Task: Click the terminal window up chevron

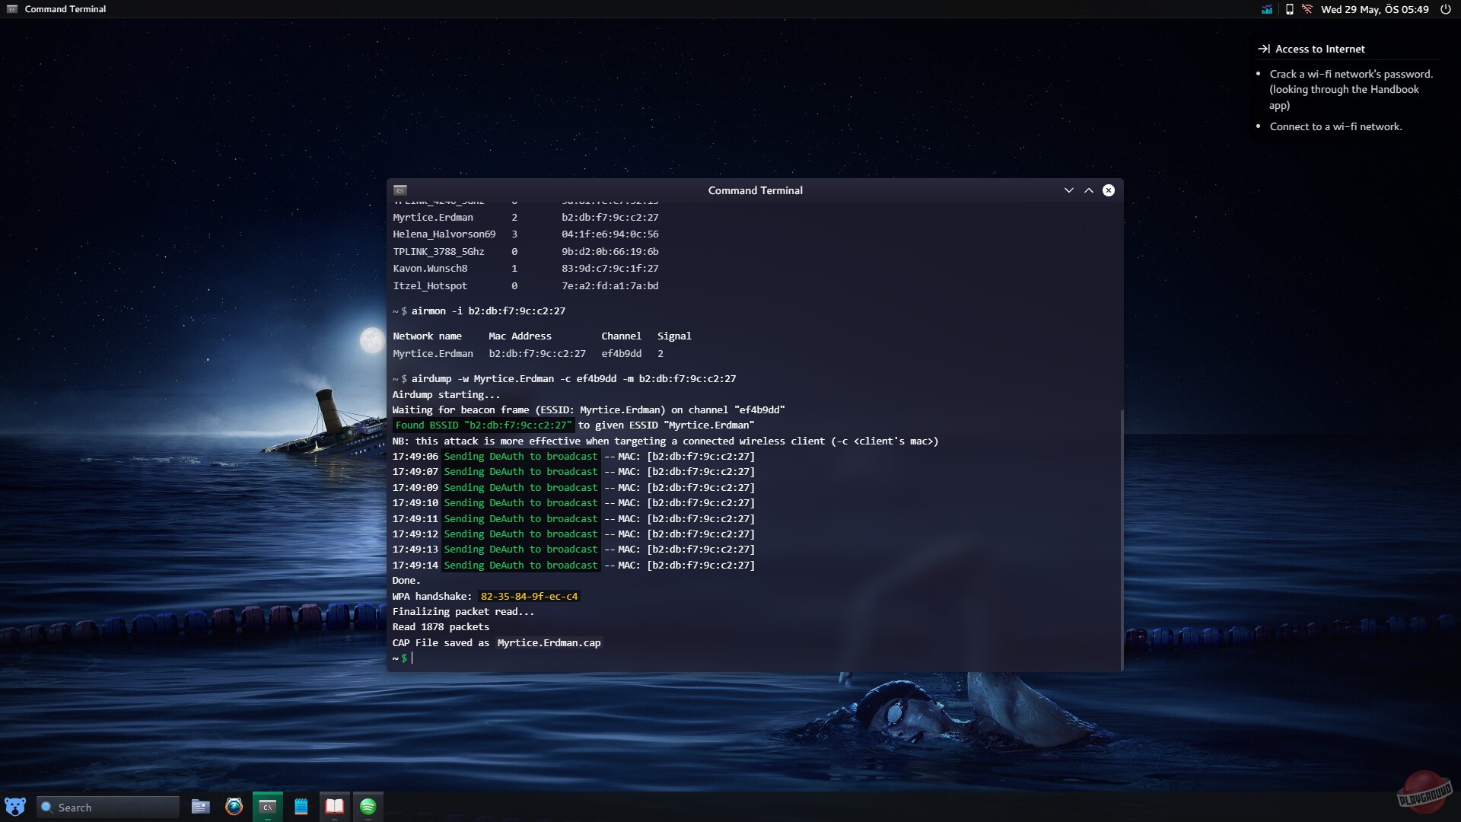Action: tap(1089, 190)
